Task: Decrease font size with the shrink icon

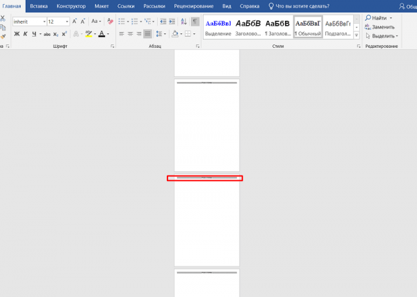Action: click(83, 22)
